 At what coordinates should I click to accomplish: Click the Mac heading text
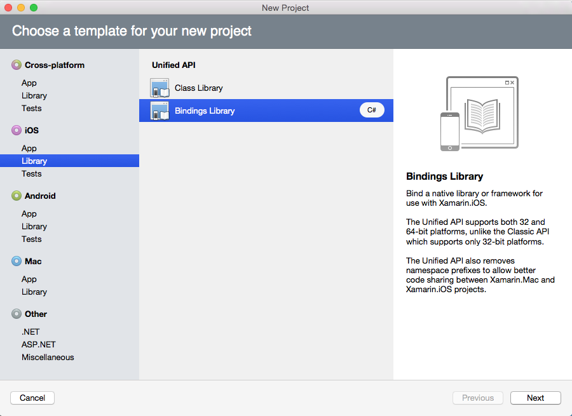tap(33, 261)
